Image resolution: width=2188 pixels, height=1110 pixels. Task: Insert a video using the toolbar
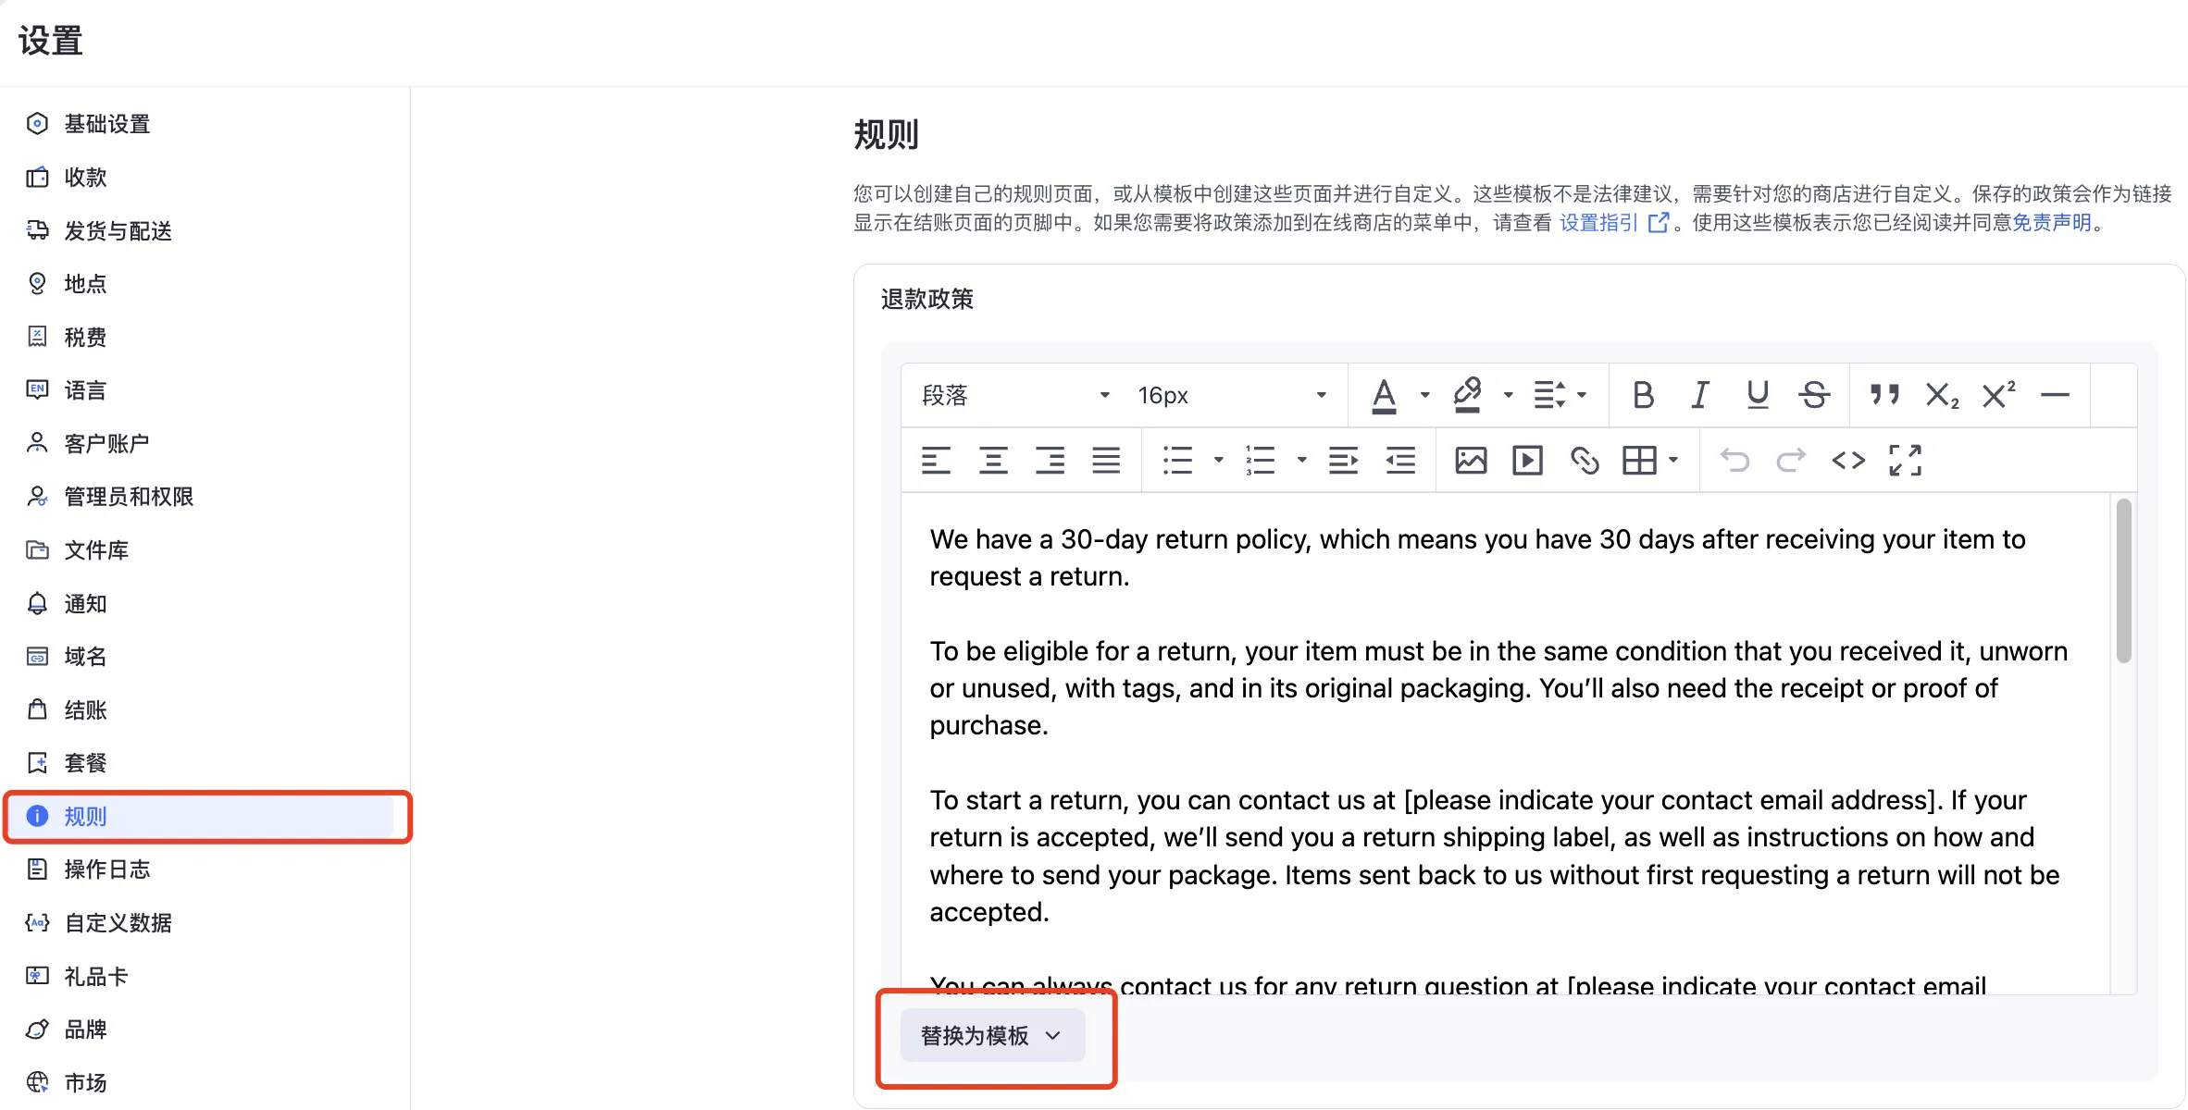[1527, 461]
